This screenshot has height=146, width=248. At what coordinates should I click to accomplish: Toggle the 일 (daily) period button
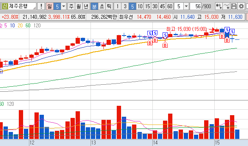(49, 6)
